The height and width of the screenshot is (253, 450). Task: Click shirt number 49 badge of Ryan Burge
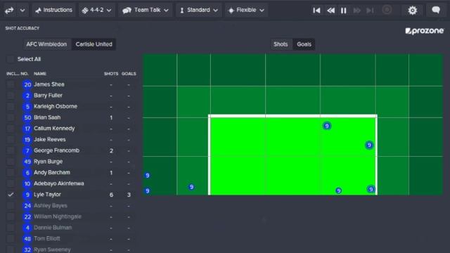pos(27,162)
